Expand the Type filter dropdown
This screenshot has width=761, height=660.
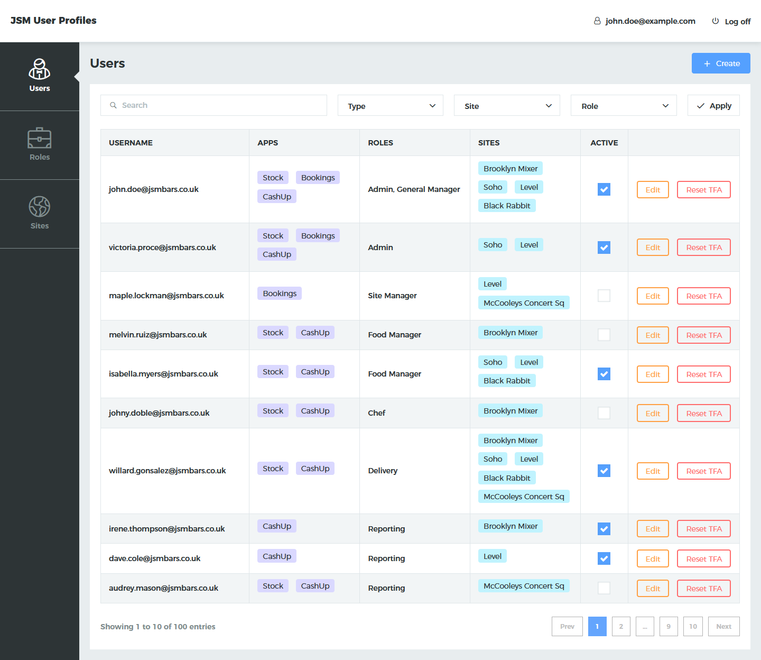pyautogui.click(x=390, y=106)
